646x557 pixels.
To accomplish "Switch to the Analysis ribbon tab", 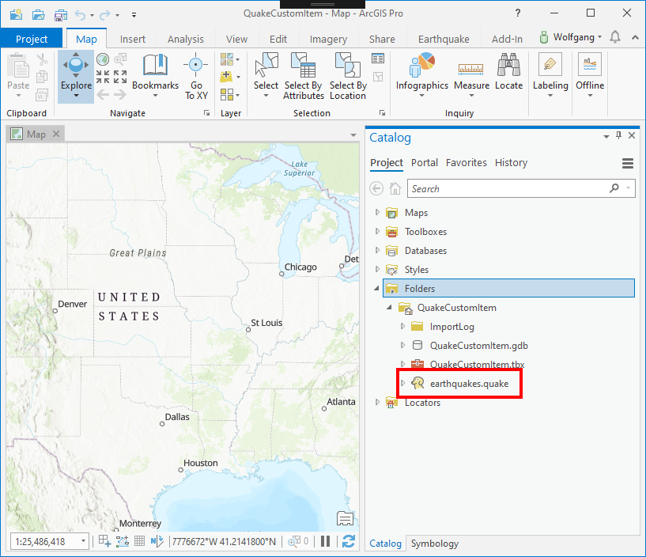I will click(185, 40).
